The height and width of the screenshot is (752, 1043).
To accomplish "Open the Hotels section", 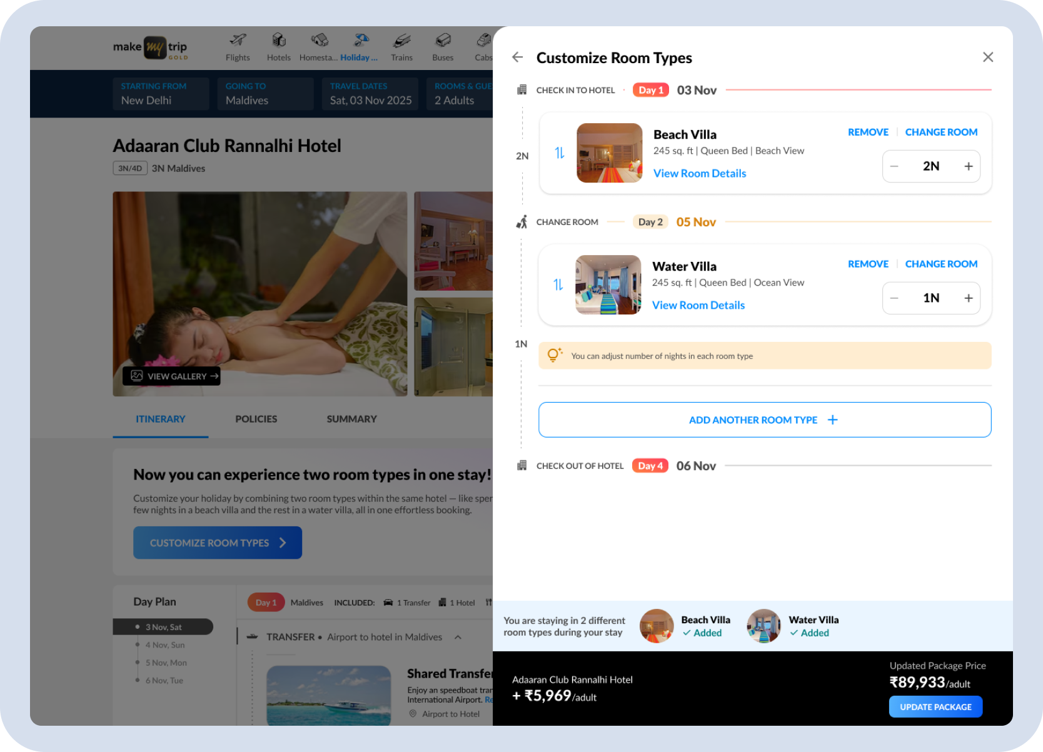I will [279, 48].
